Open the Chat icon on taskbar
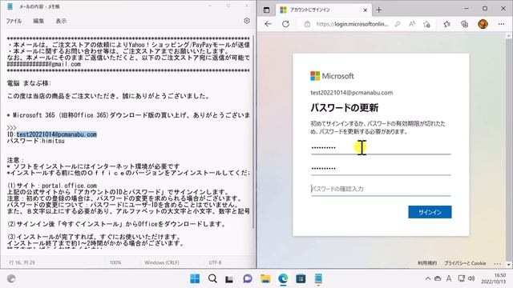Screen dimensions: 513x288 click(248, 278)
